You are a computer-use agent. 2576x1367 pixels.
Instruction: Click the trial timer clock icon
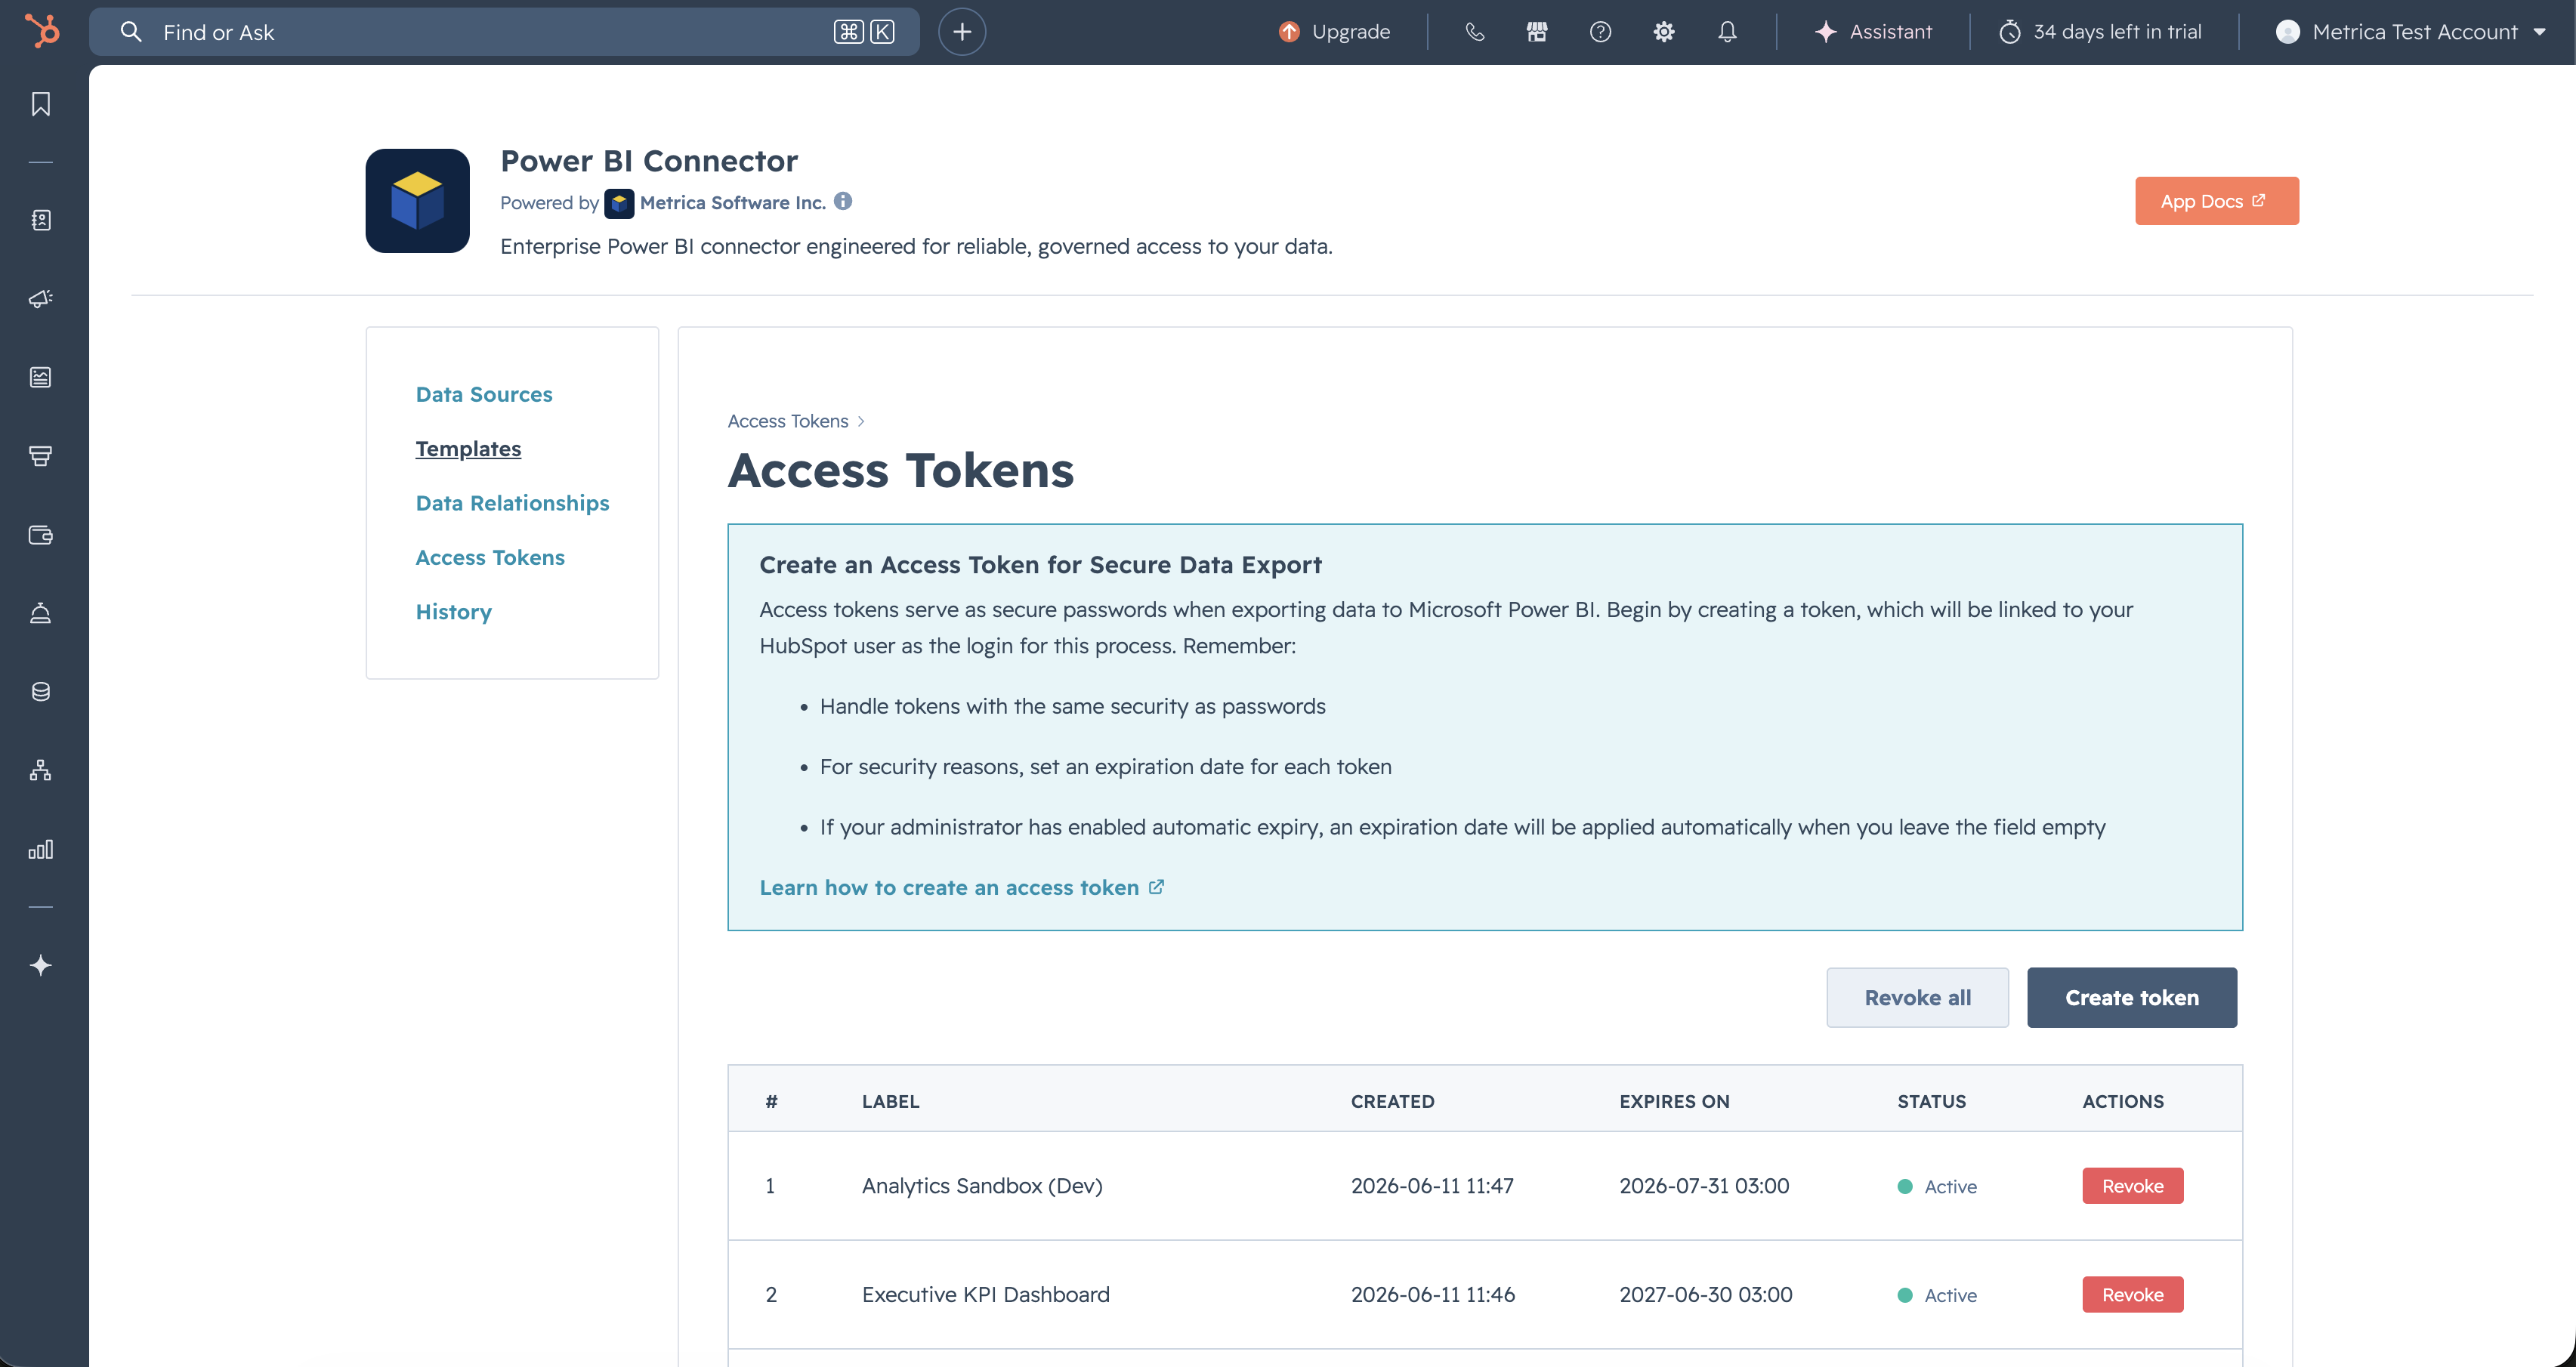click(x=2010, y=32)
